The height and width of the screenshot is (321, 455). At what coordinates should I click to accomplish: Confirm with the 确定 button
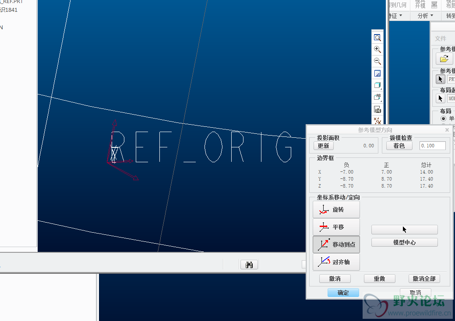pyautogui.click(x=343, y=293)
